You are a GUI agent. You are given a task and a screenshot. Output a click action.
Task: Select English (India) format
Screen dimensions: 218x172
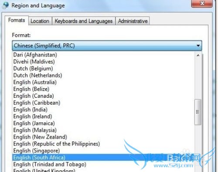pyautogui.click(x=103, y=110)
